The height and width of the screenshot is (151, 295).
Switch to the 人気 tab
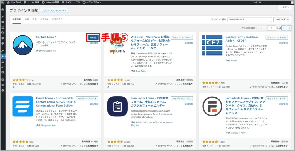[35, 19]
